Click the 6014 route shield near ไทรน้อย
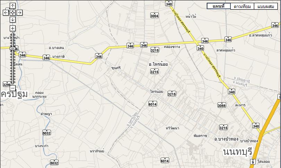The image size is (281, 168). click(x=153, y=104)
